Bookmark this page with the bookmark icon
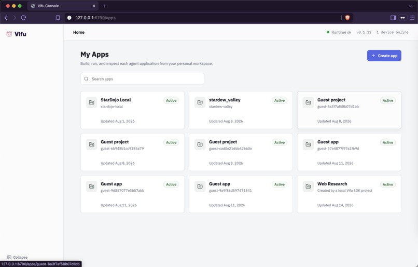This screenshot has height=267, width=418. click(58, 18)
